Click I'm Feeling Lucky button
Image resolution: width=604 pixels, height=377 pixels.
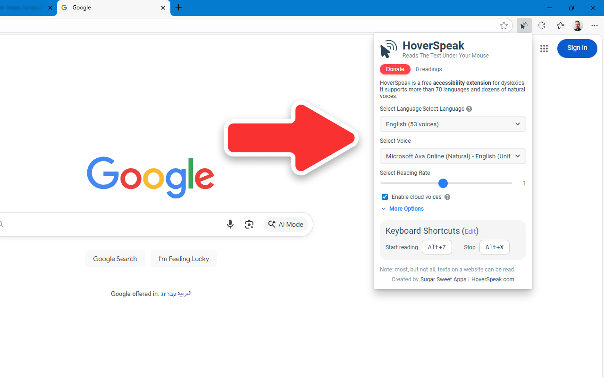click(184, 259)
